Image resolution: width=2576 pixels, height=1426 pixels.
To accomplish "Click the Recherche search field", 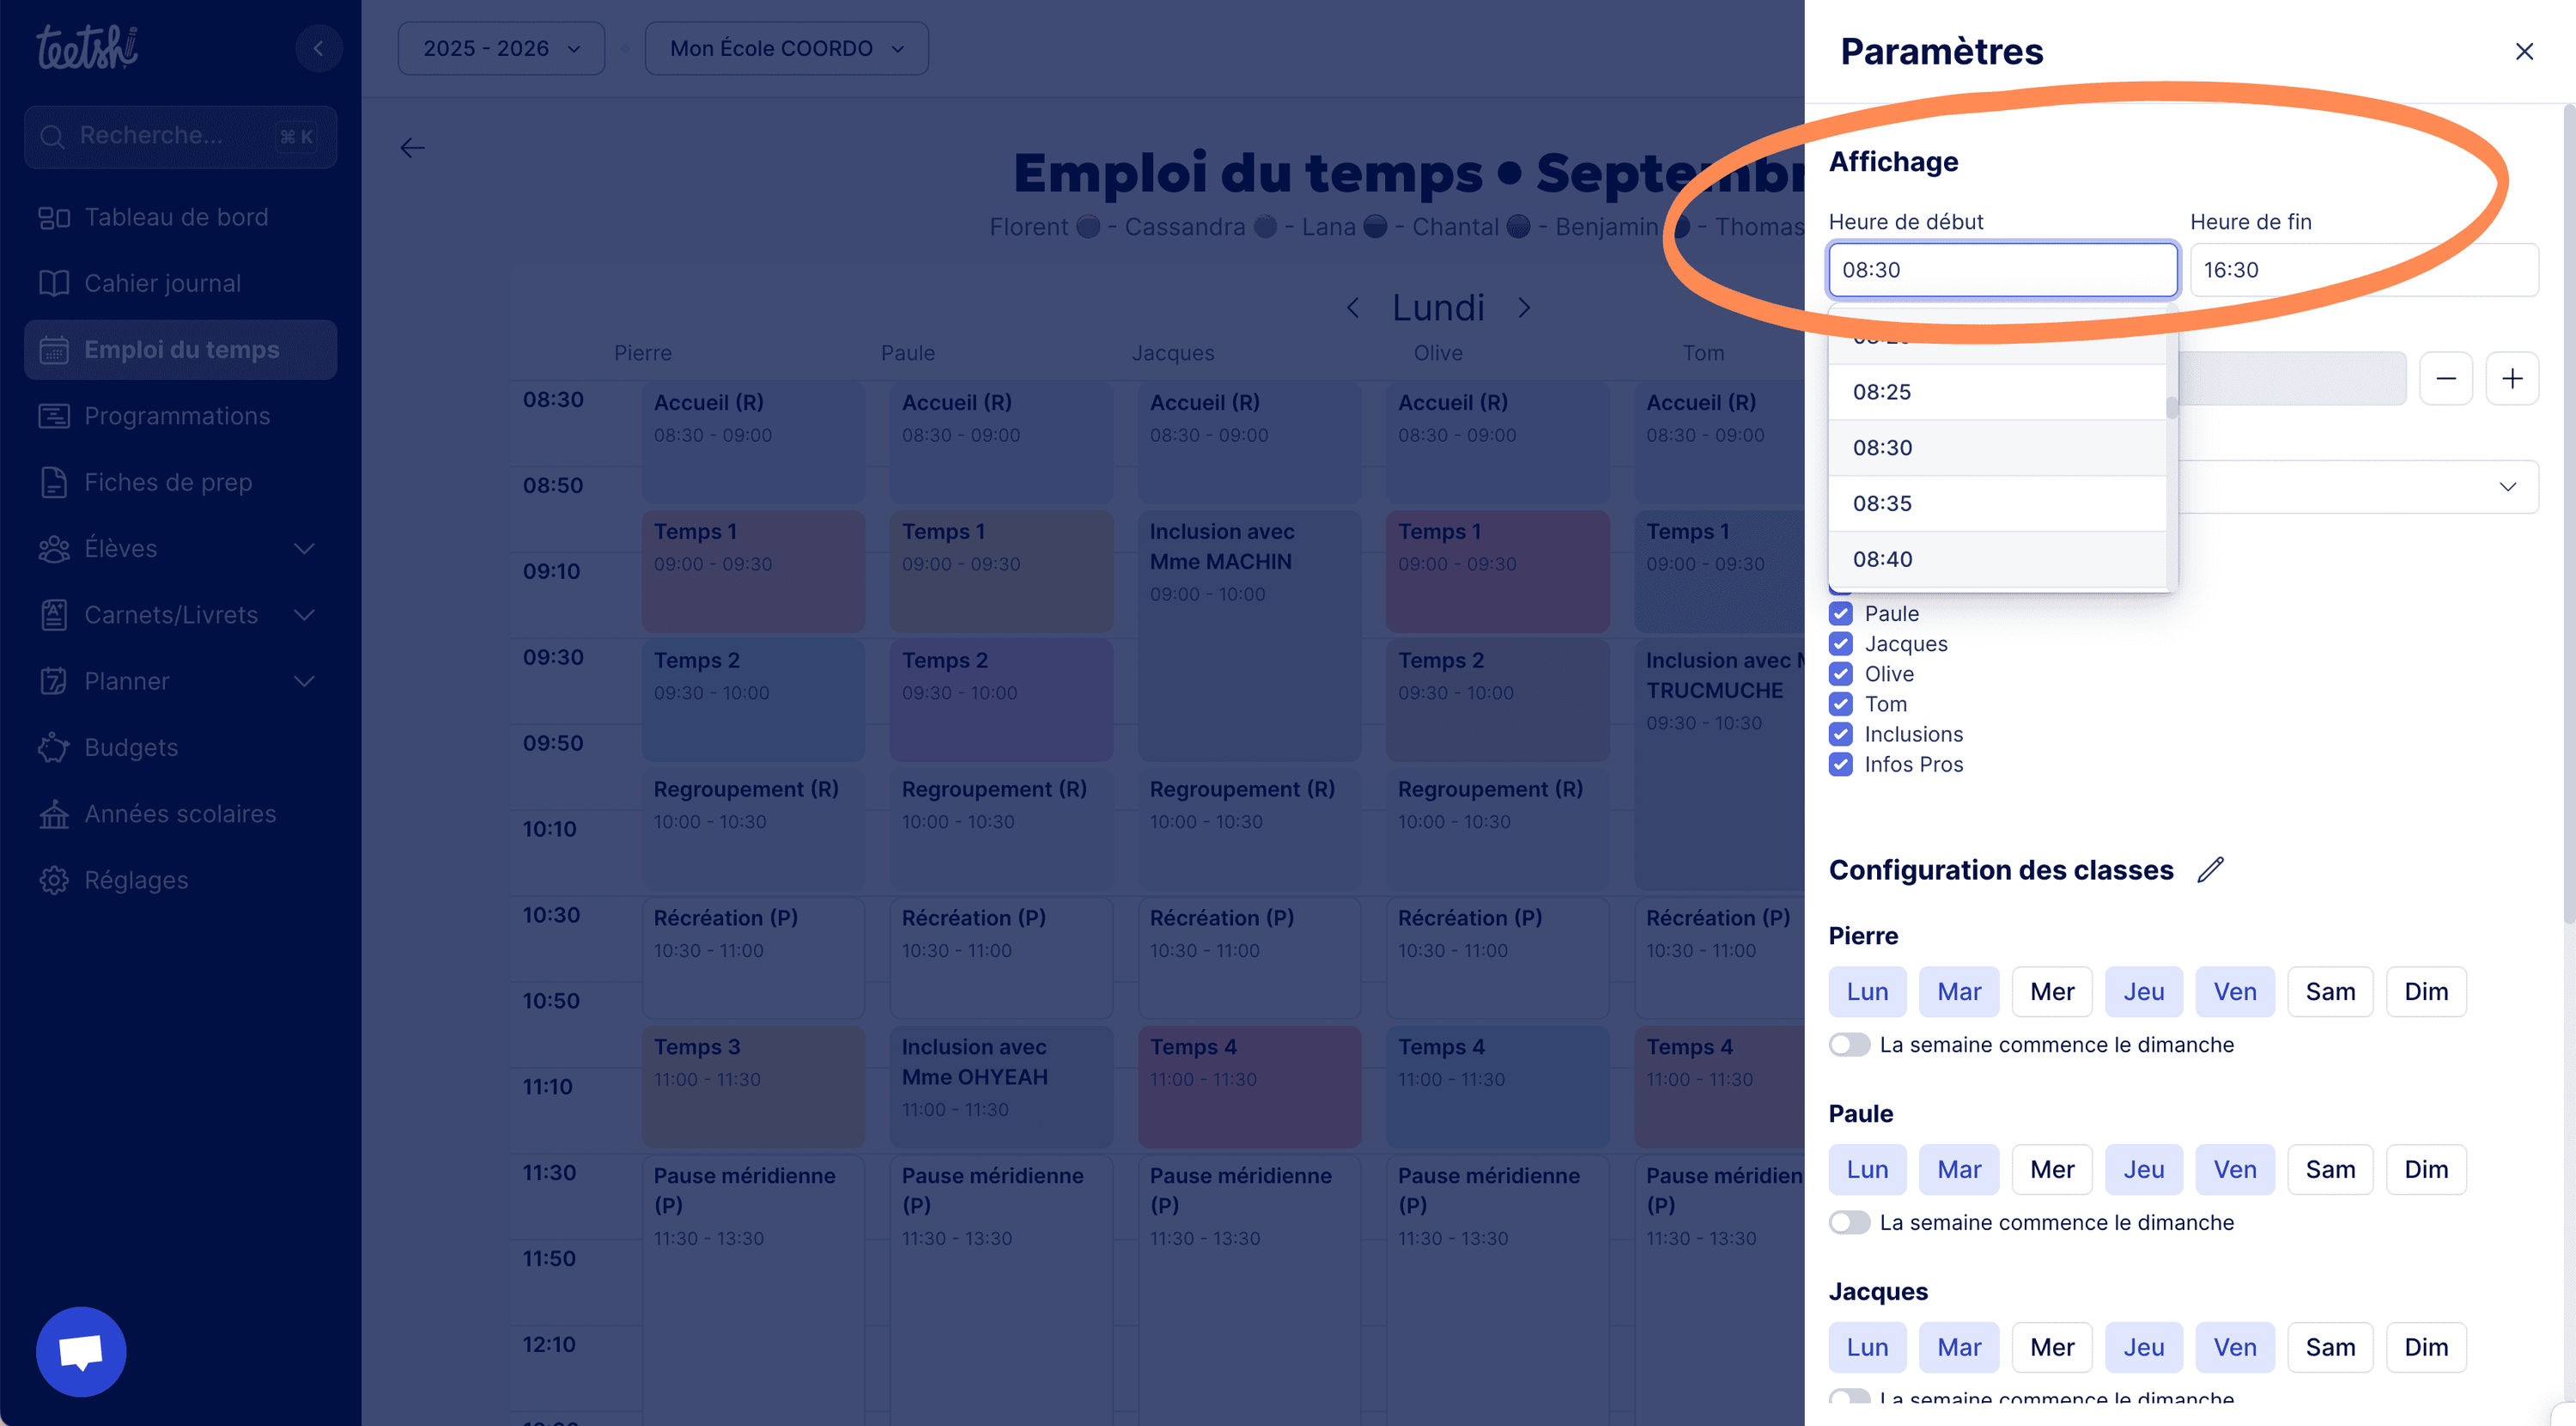I will point(180,136).
